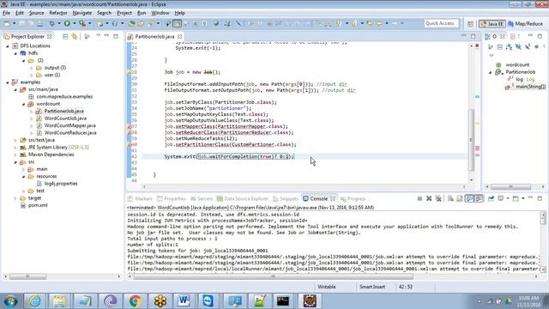The width and height of the screenshot is (549, 309).
Task: Switch to Data Source Explorer tab
Action: pyautogui.click(x=242, y=198)
